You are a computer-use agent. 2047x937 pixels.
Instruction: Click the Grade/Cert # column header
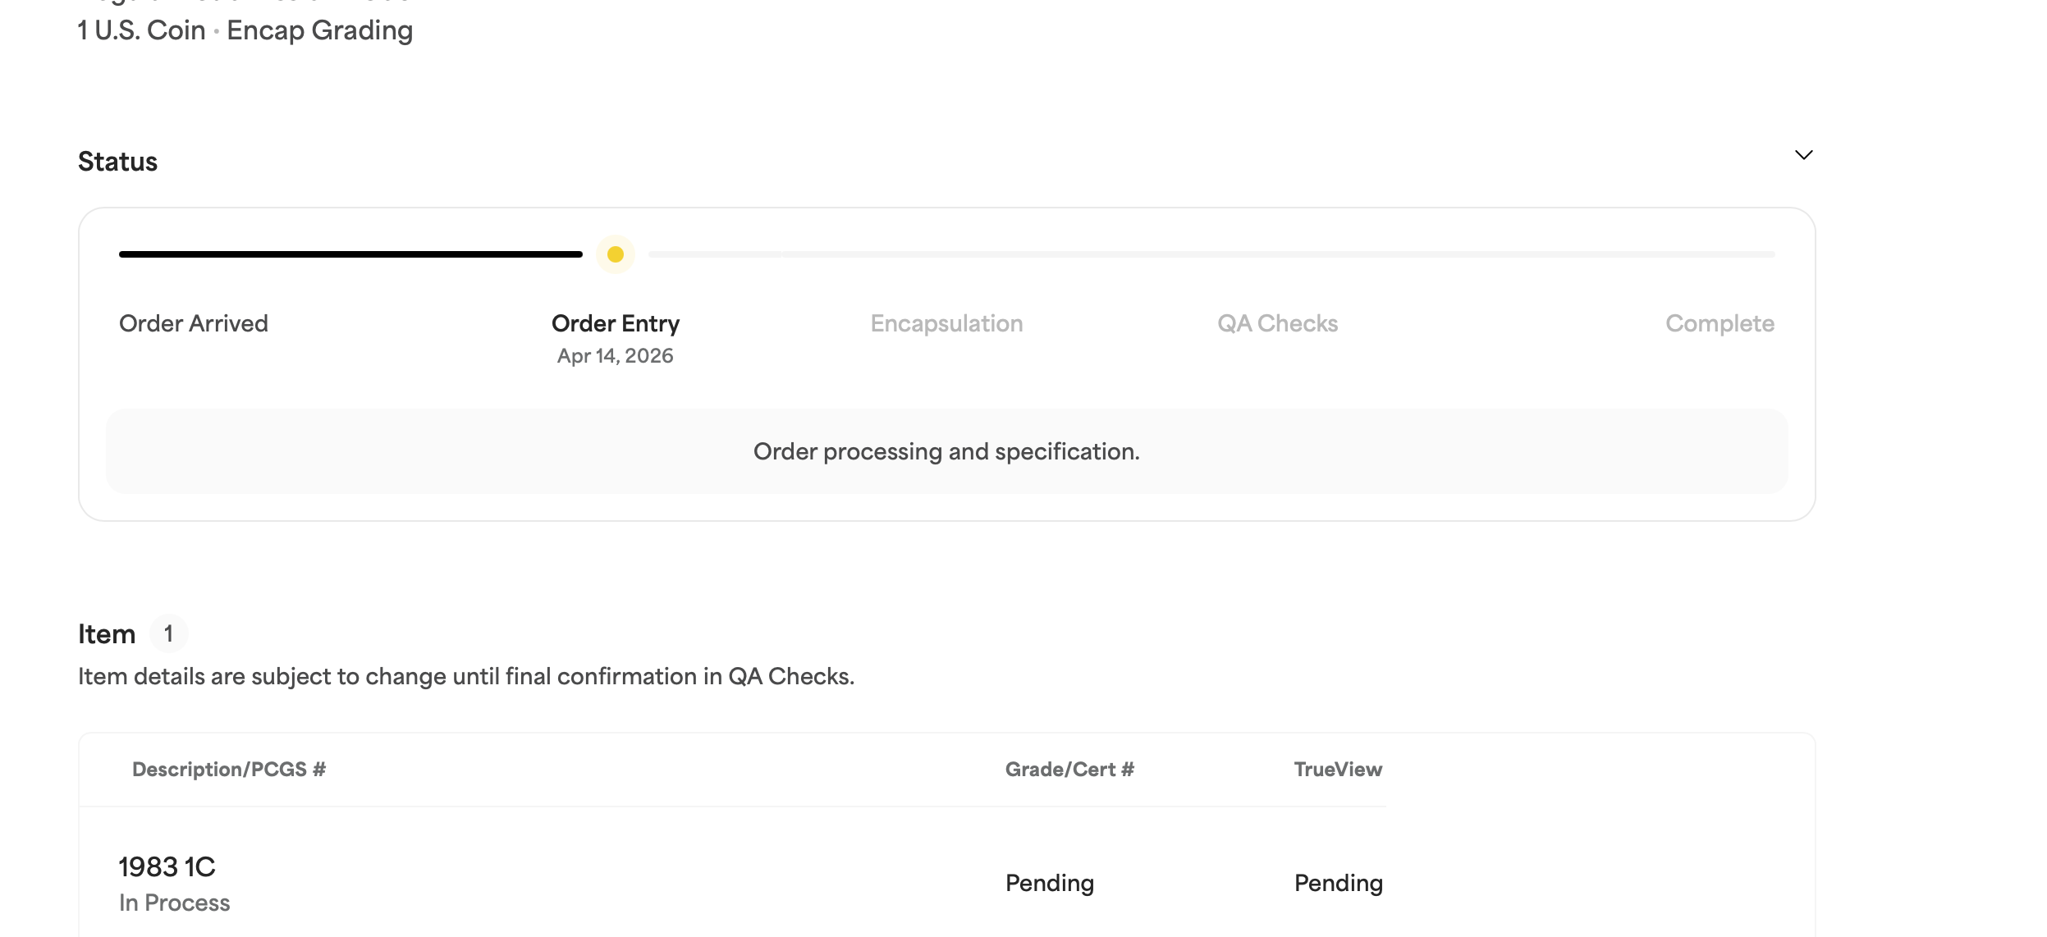click(x=1069, y=770)
